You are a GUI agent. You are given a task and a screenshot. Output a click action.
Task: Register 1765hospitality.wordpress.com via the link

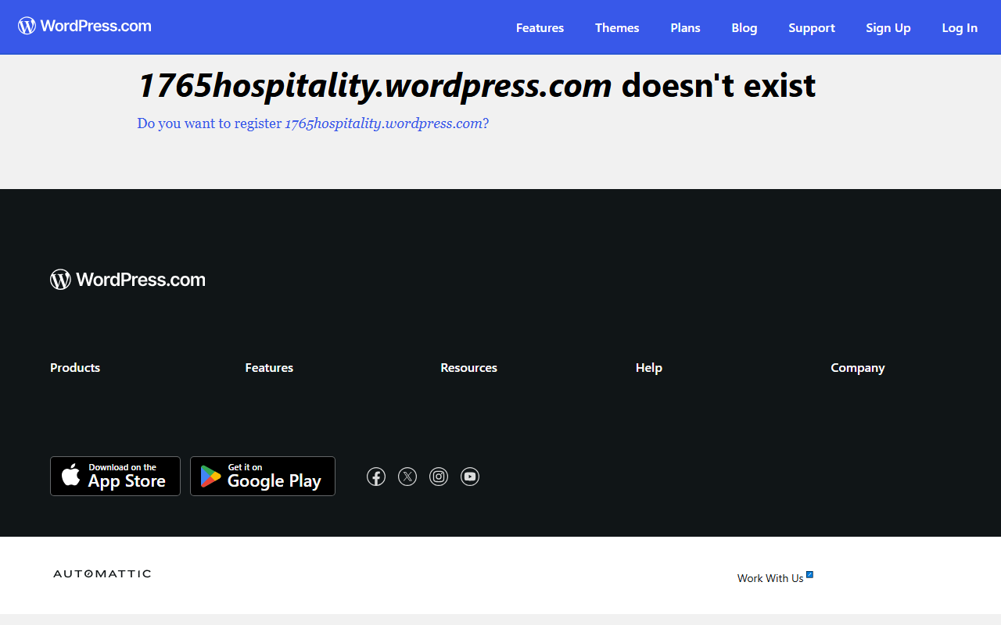click(313, 123)
